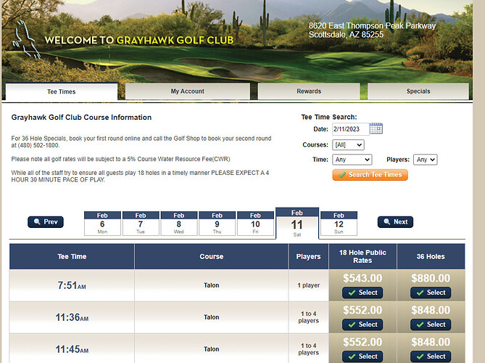The image size is (485, 363).
Task: Click the Players column header
Action: tap(308, 256)
